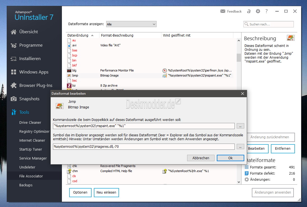307x207 pixels.
Task: Select the 'cls' file extension row
Action: 150,176
